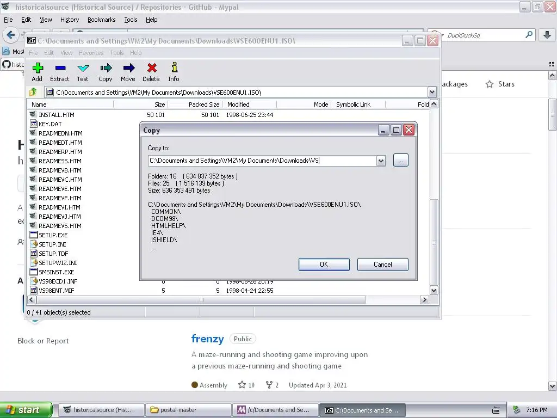557x418 pixels.
Task: Select the INSTALL.HTM file icon
Action: (33, 114)
